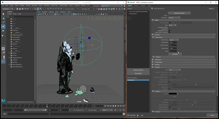Click the Play button in fxWorld1 window

(x=138, y=115)
